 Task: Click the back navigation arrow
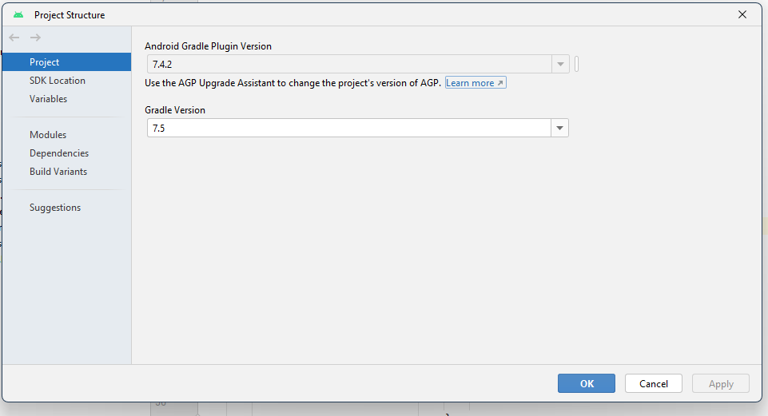tap(14, 38)
